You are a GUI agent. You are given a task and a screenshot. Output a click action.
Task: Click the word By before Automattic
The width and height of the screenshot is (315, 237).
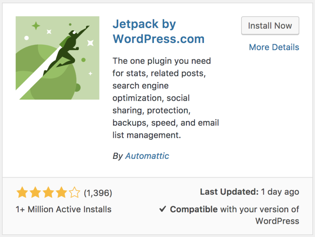(x=118, y=156)
